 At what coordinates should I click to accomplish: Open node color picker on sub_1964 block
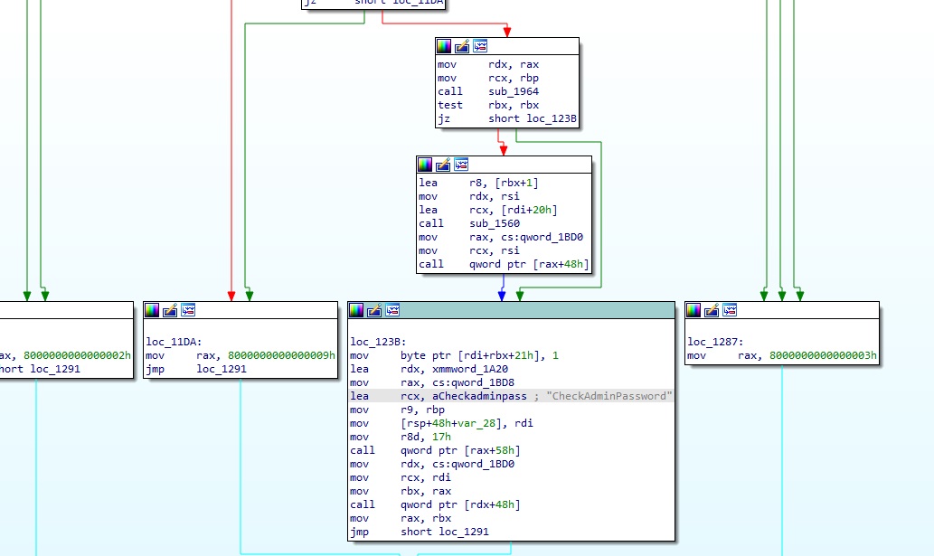pyautogui.click(x=444, y=46)
